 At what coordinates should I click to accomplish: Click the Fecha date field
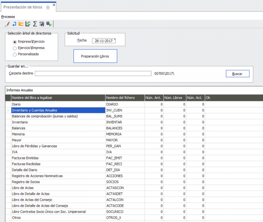[104, 41]
